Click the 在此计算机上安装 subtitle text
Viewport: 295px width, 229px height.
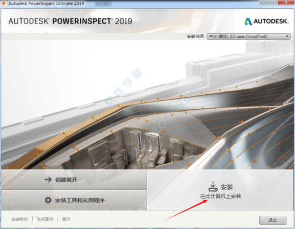221,196
